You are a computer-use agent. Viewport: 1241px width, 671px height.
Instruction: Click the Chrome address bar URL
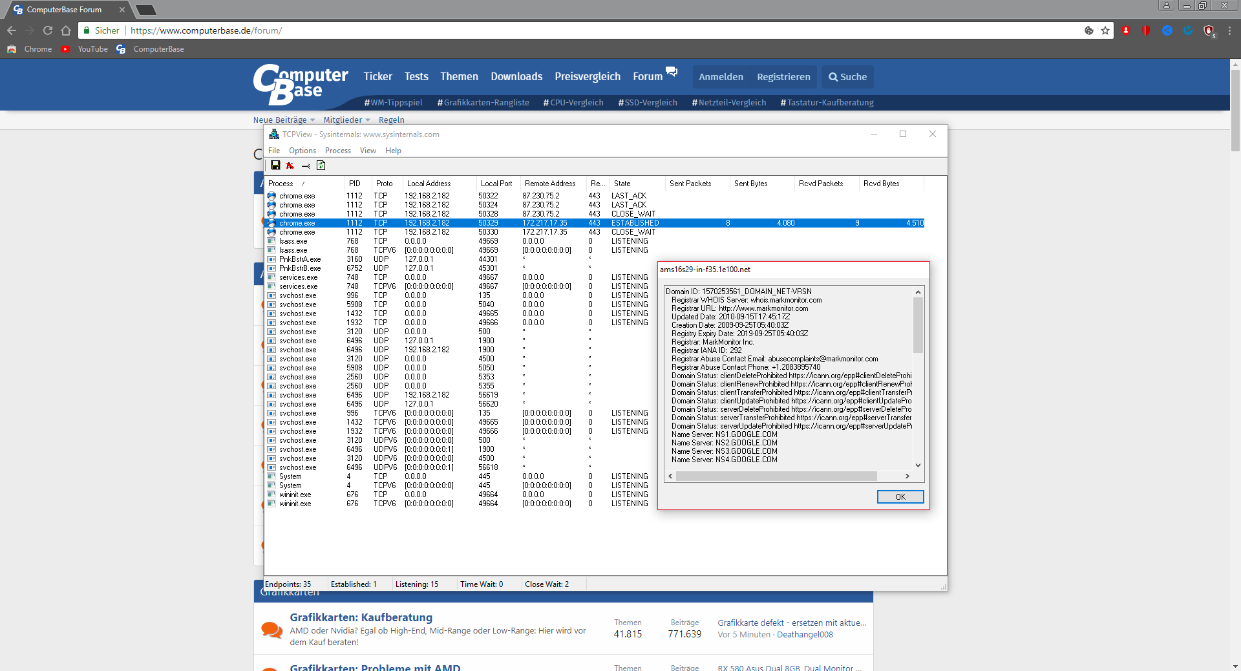[206, 30]
